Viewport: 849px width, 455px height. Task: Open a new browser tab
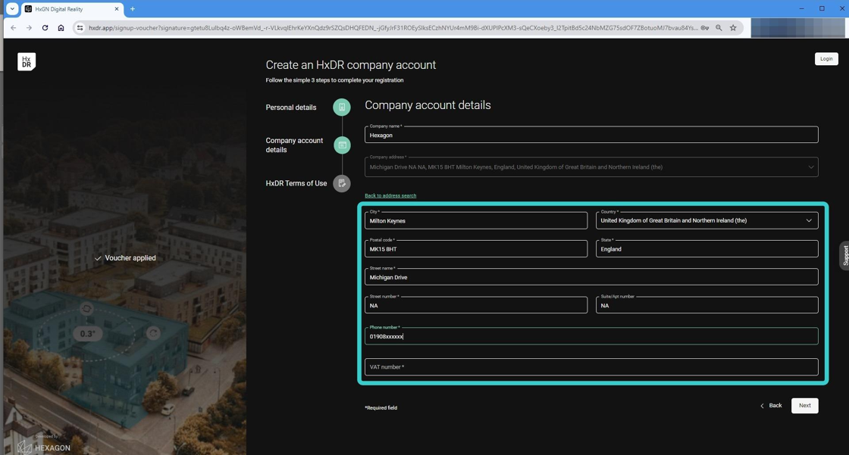point(133,9)
